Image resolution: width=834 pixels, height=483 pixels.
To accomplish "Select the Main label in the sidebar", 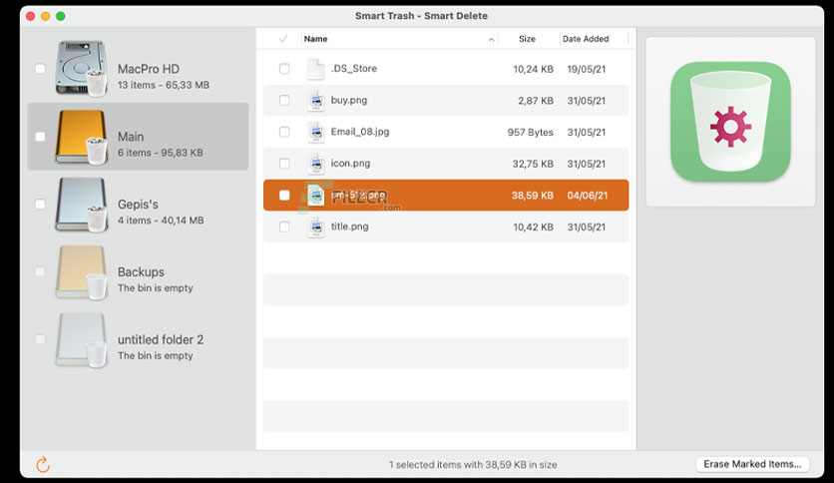I will coord(131,137).
